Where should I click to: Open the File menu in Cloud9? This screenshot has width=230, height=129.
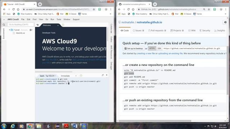click(x=23, y=19)
